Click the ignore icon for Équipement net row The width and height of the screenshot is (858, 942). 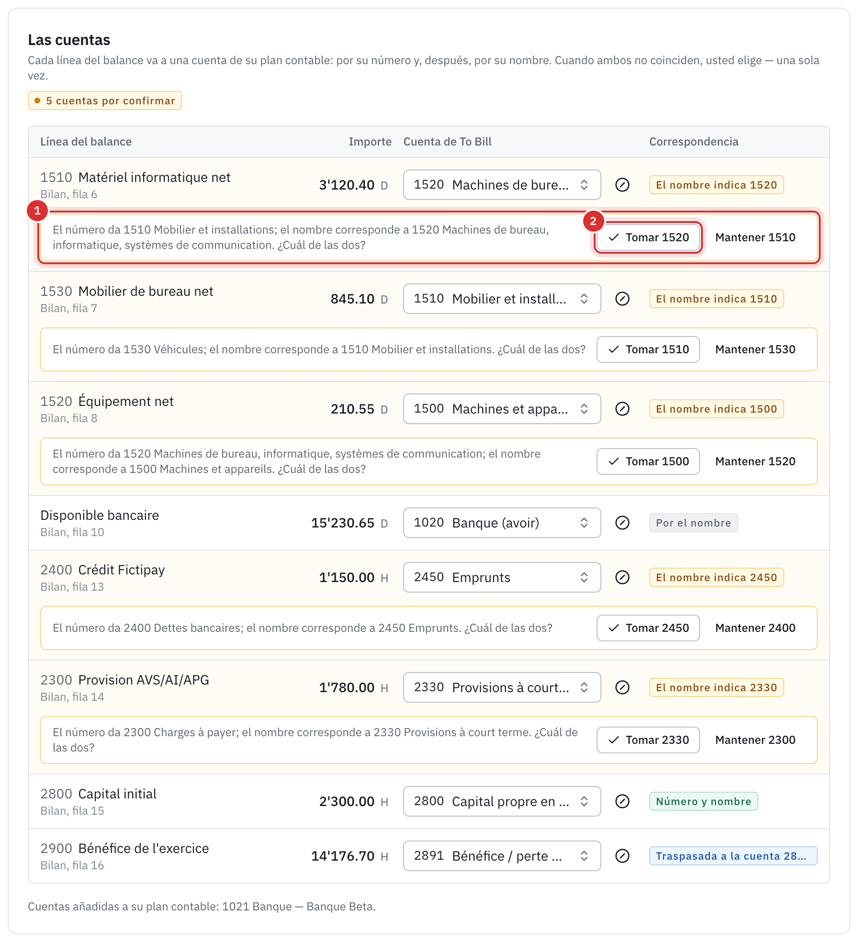coord(622,409)
